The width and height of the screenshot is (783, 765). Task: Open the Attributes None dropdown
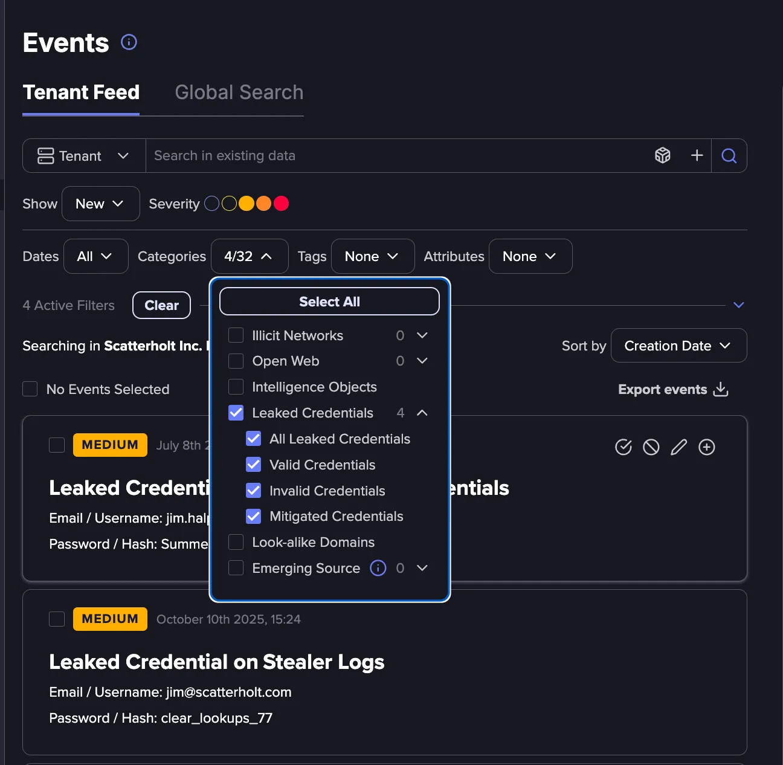(530, 256)
